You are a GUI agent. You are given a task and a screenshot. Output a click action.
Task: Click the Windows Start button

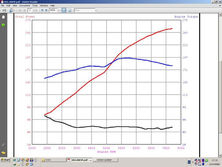[6, 160]
